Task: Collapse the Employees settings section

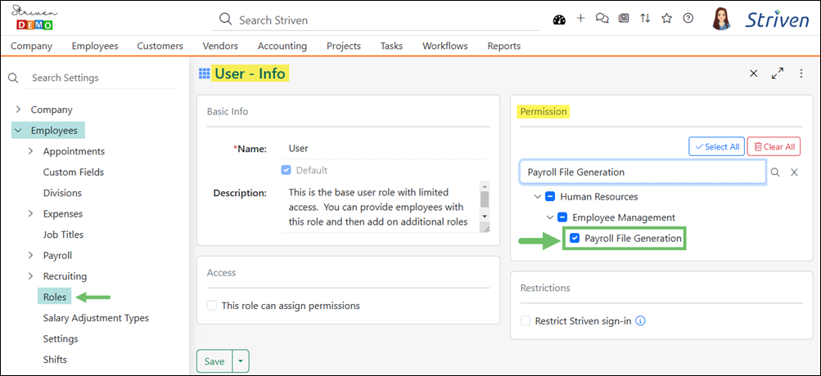Action: (x=19, y=131)
